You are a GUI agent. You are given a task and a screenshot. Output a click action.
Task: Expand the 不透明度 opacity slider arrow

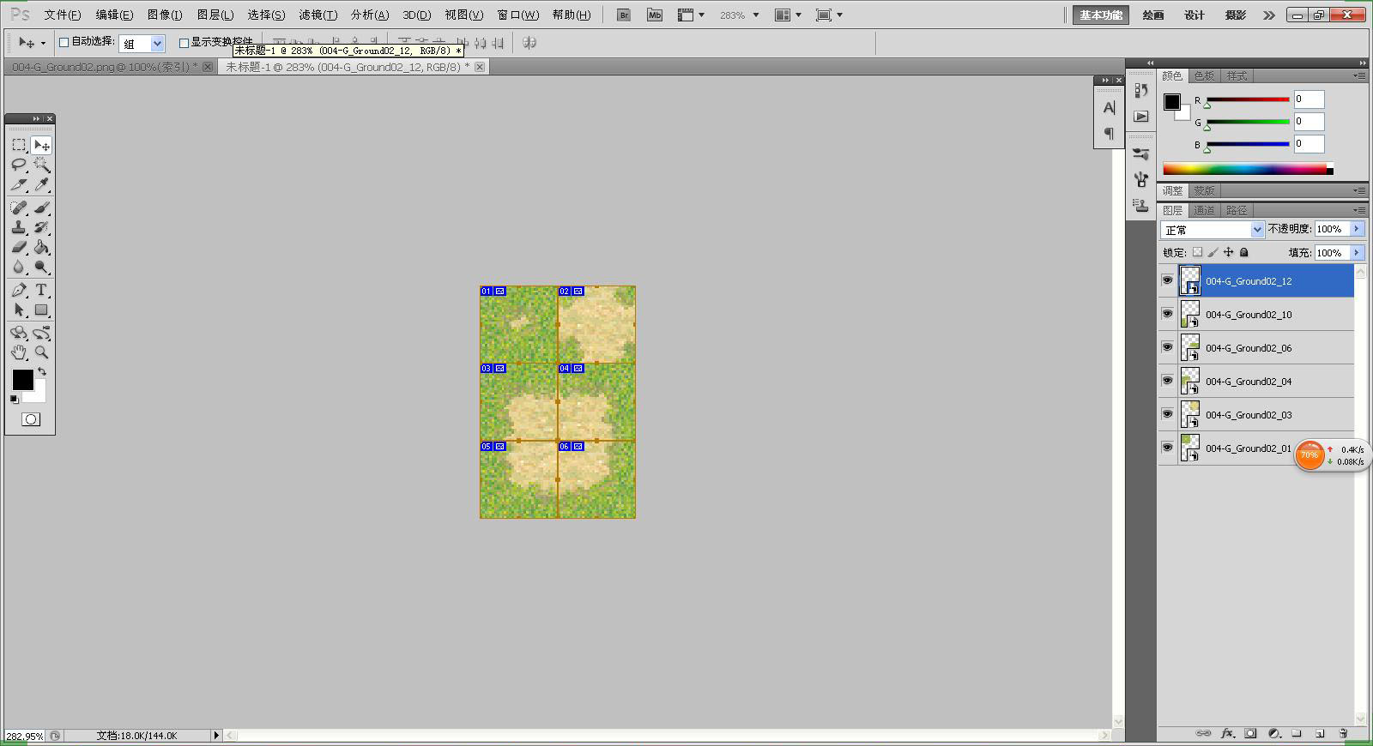click(1357, 229)
